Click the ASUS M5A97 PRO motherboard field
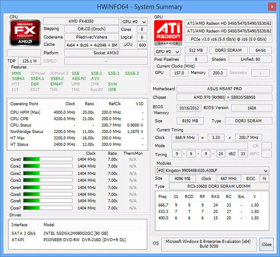 point(224,89)
